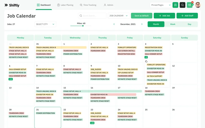Open VIP LOUNGE SETUP on December 10
Screen dimensions: 205x128
point(126,73)
